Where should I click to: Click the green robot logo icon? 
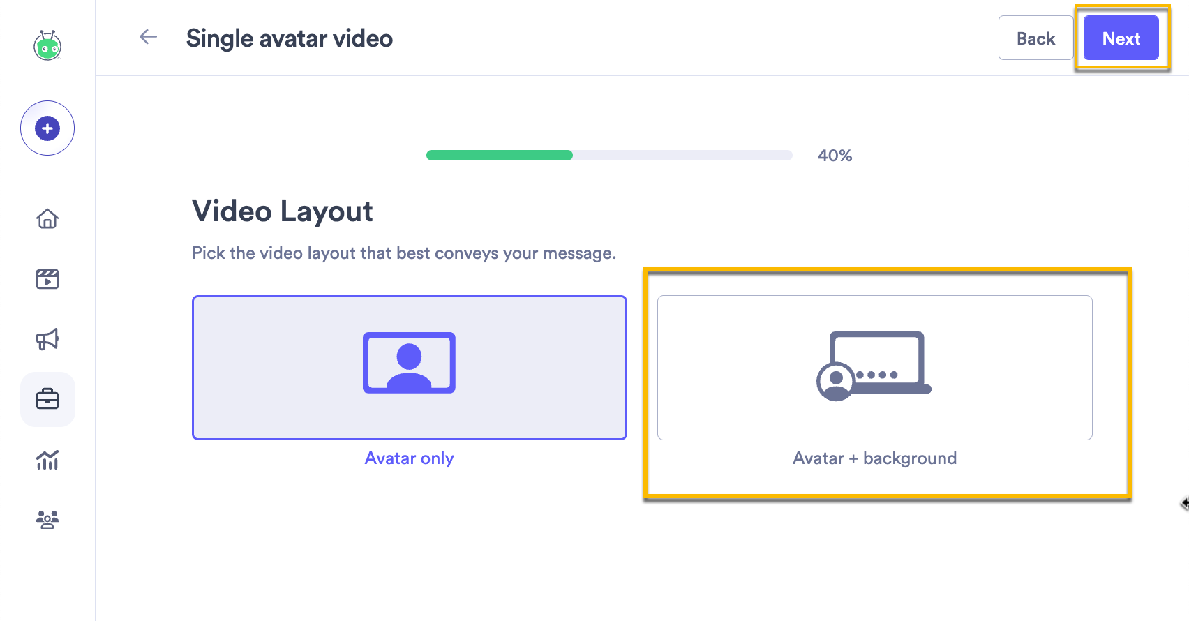pos(47,45)
